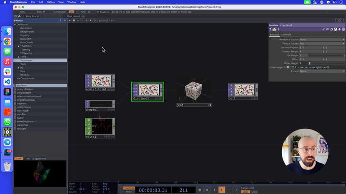Click the operator info icon for displace1
This screenshot has height=194, width=346.
278,29
